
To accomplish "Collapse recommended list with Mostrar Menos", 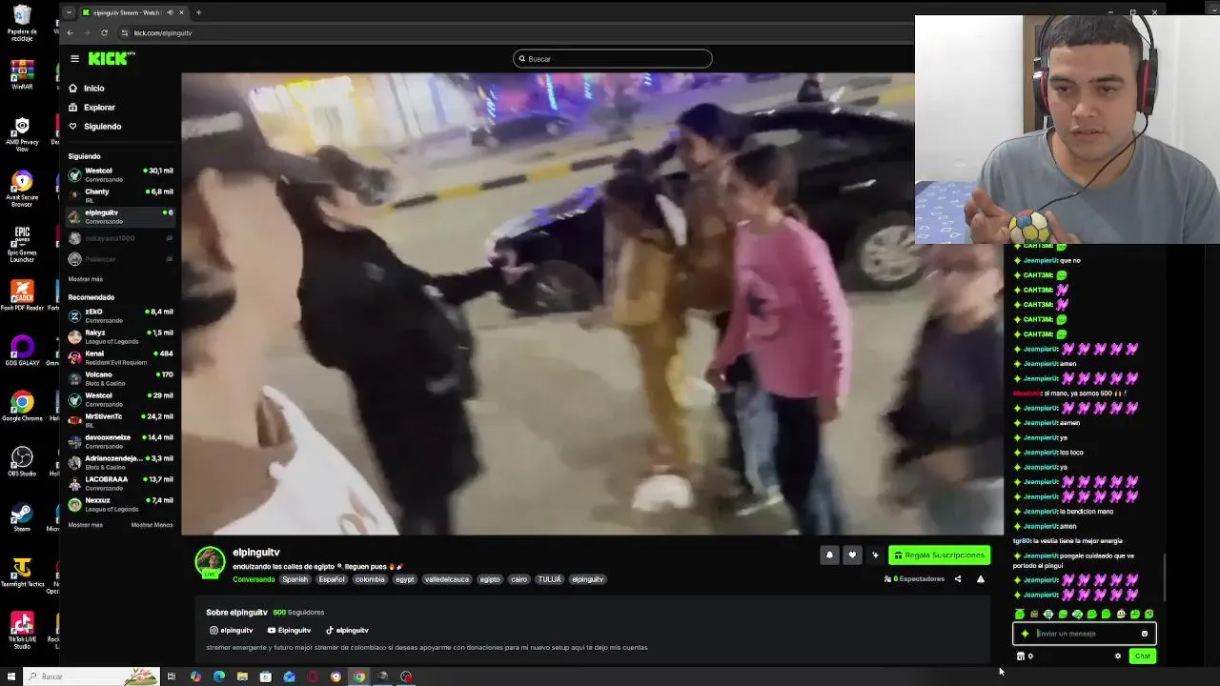I will pos(152,525).
